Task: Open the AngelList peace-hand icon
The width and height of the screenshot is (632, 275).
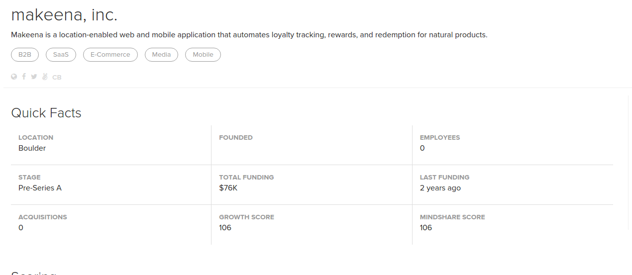Action: click(x=45, y=77)
